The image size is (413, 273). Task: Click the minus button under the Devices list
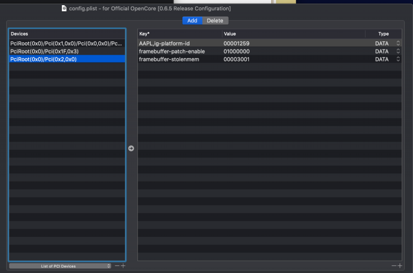(117, 266)
